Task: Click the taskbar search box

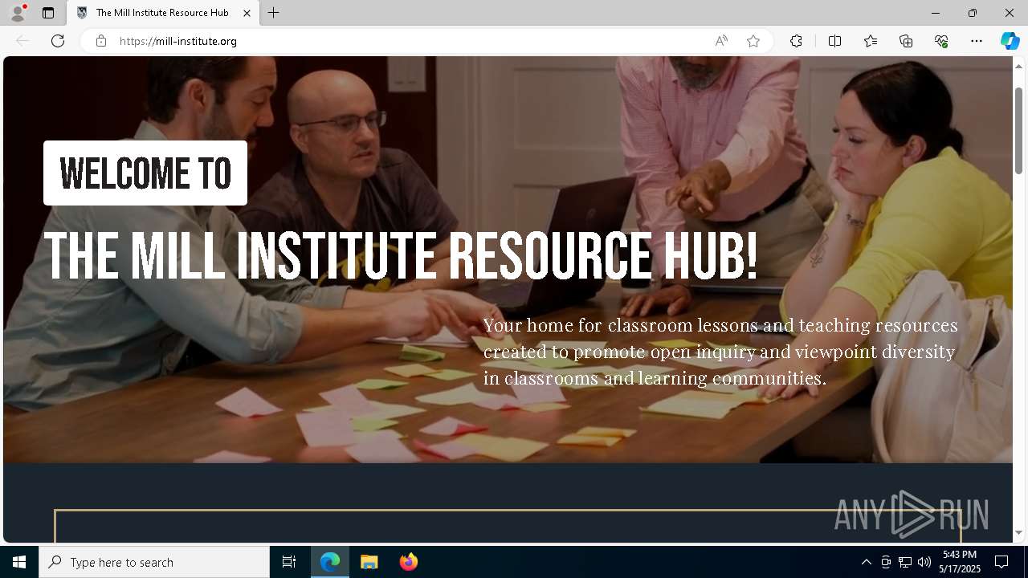Action: click(154, 562)
